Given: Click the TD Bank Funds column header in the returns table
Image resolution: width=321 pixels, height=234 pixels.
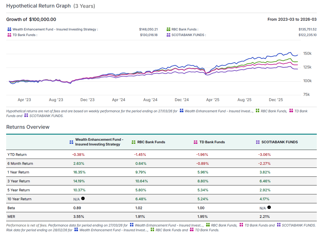Looking at the screenshot, I should (x=212, y=142).
